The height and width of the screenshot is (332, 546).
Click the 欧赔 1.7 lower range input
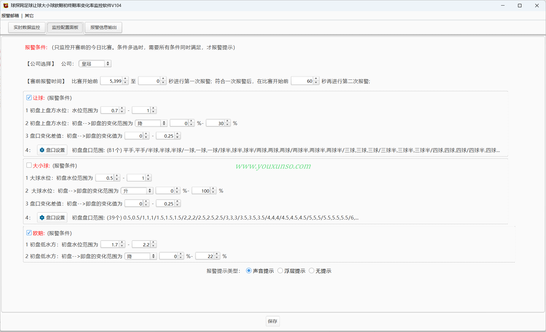[x=110, y=244]
